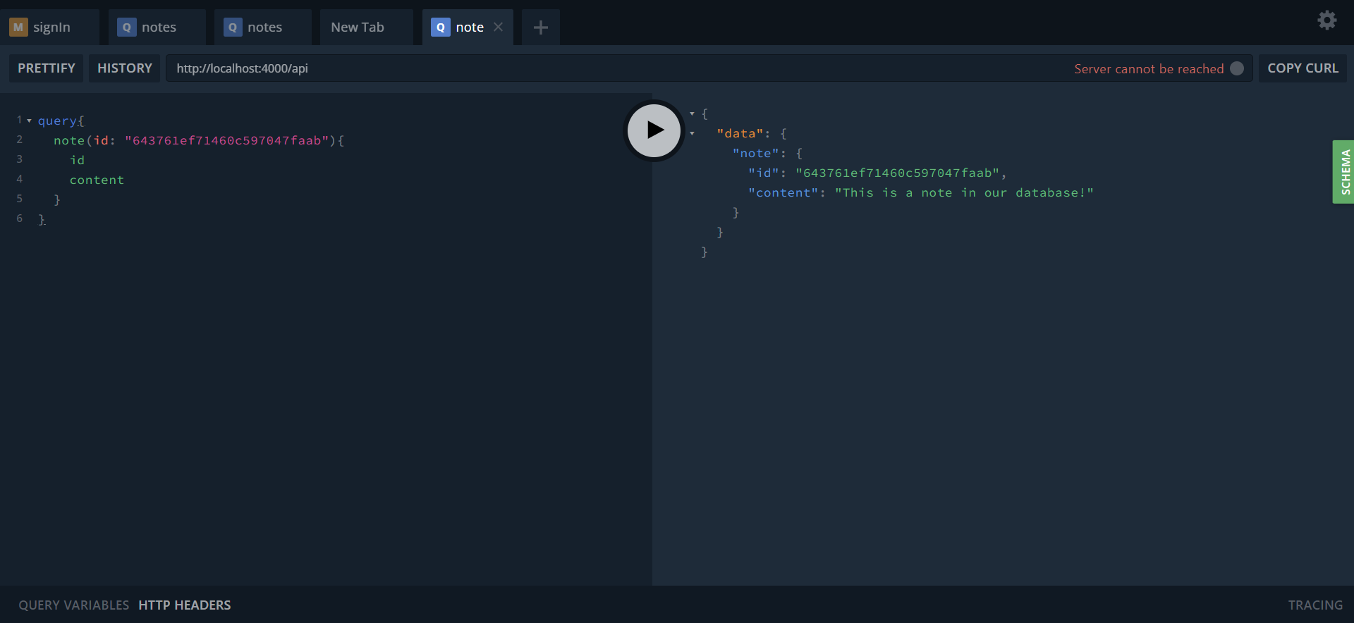The height and width of the screenshot is (623, 1354).
Task: Switch to the first notes tab
Action: (157, 27)
